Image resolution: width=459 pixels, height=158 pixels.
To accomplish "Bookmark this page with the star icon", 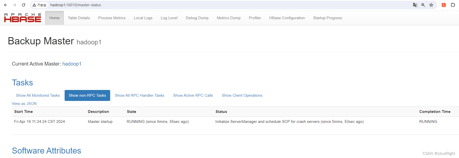I will [431, 5].
